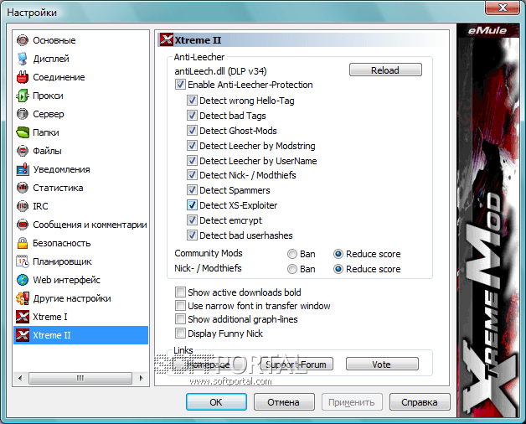Open the Homepage link button
Image resolution: width=526 pixels, height=424 pixels.
[209, 364]
